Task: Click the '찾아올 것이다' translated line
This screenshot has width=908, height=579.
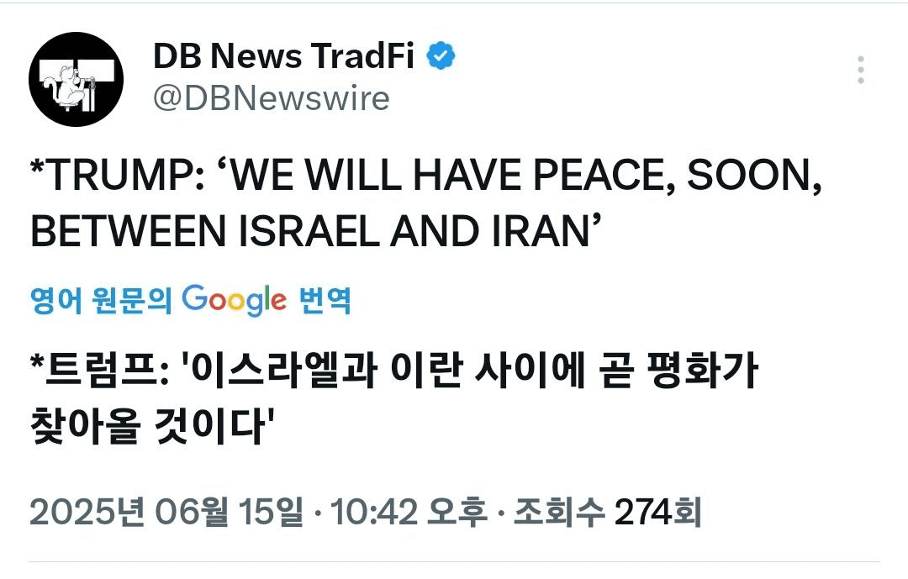Action: [152, 427]
